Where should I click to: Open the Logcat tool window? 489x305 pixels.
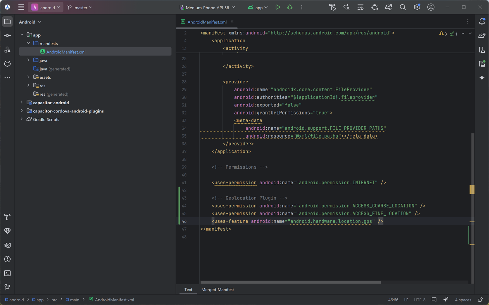(x=7, y=245)
